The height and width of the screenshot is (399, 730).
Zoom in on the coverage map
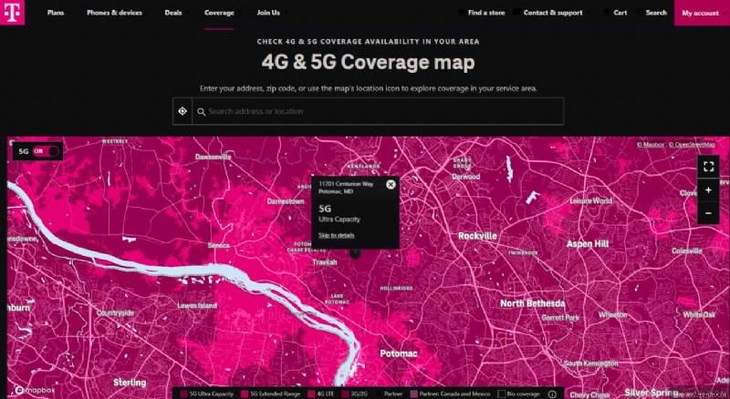(x=708, y=190)
